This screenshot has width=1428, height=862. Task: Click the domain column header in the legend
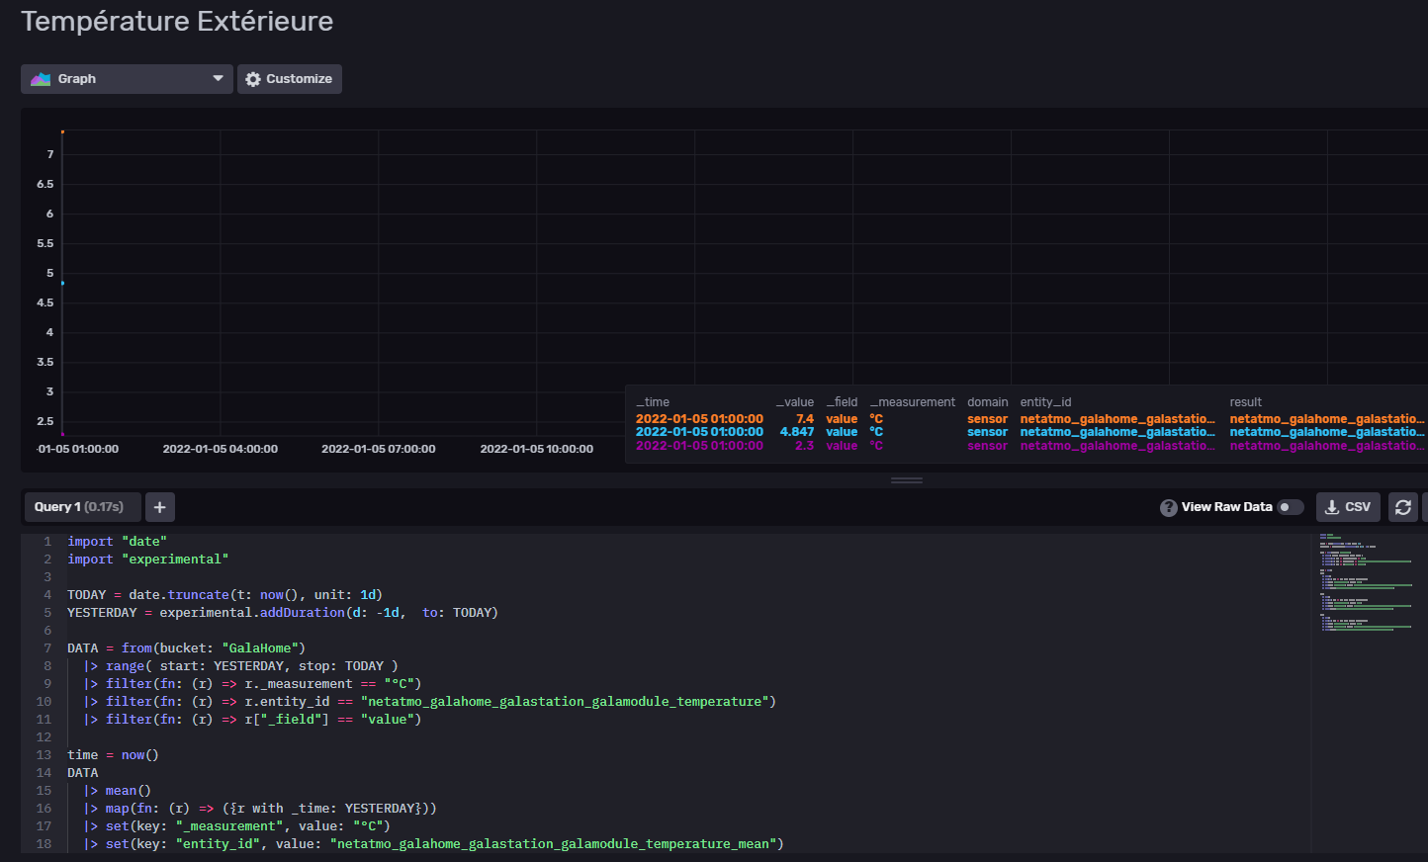click(988, 402)
